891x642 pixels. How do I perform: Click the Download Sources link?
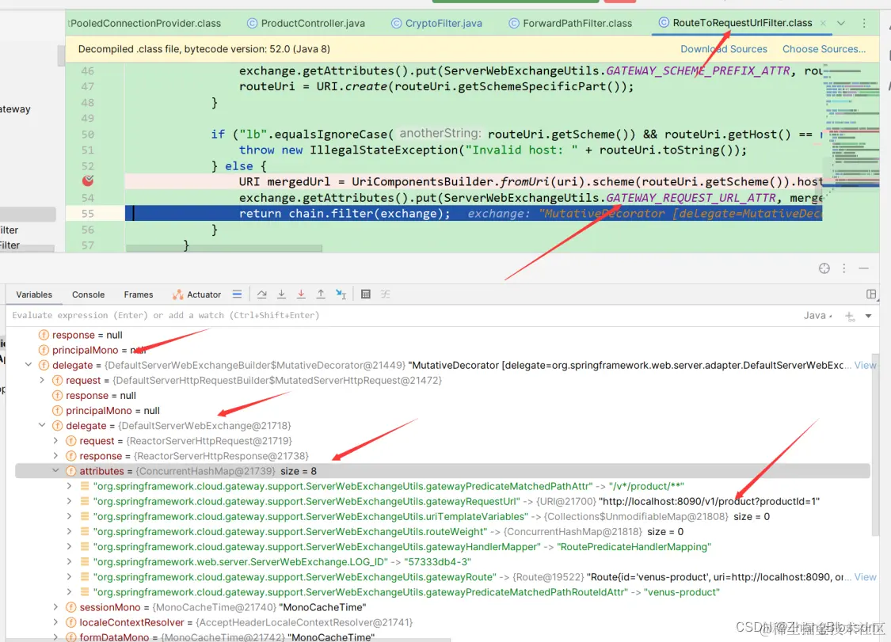coord(724,49)
